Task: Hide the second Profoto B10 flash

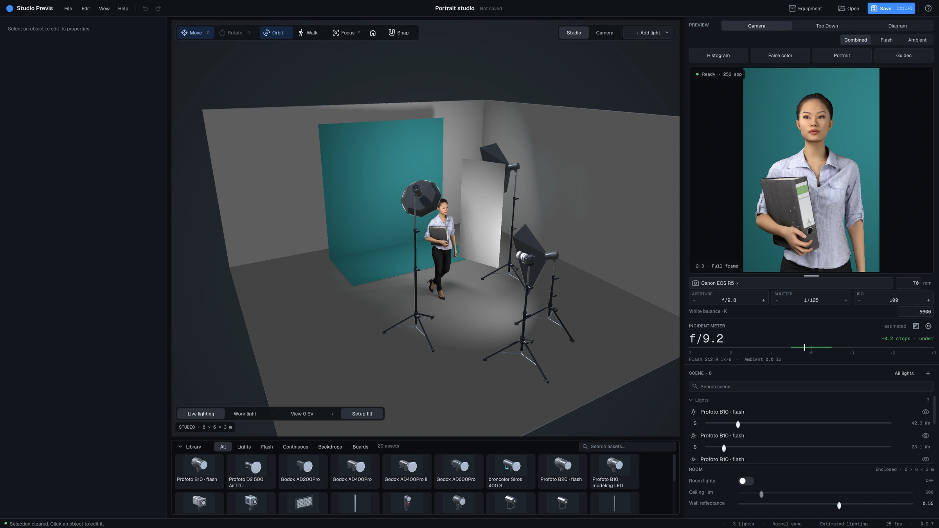Action: tap(925, 436)
